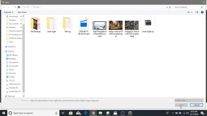Open pinned Pictures in Quick access
Viewport: 207px width, 116px height.
pos(12,27)
